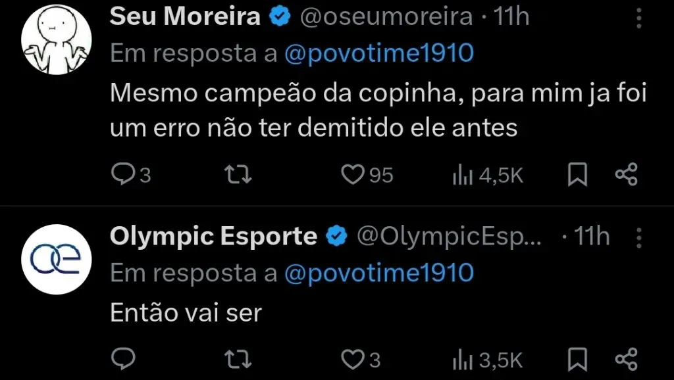The width and height of the screenshot is (674, 380).
Task: Reply to Olympic Esporte's tweet
Action: tap(122, 359)
